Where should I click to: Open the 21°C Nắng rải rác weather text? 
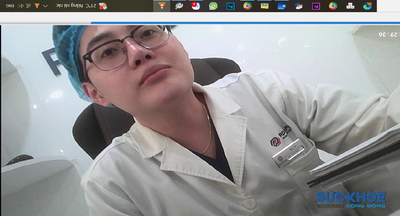coord(76,6)
